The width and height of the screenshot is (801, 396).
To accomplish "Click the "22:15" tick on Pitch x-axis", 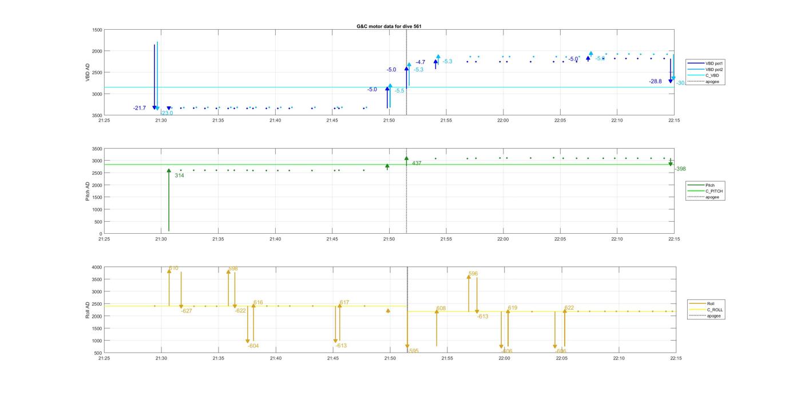I will click(674, 239).
